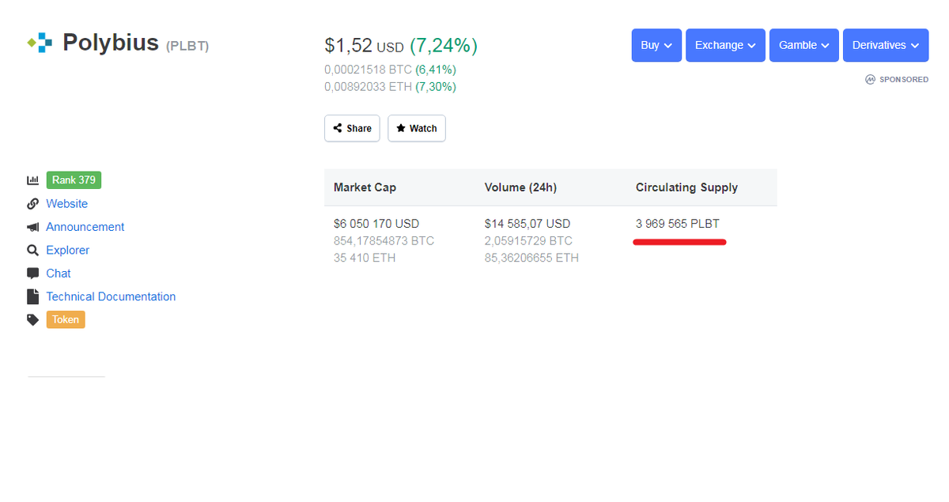Click the 0,00892033 ETH price line
This screenshot has width=949, height=502.
click(x=390, y=87)
